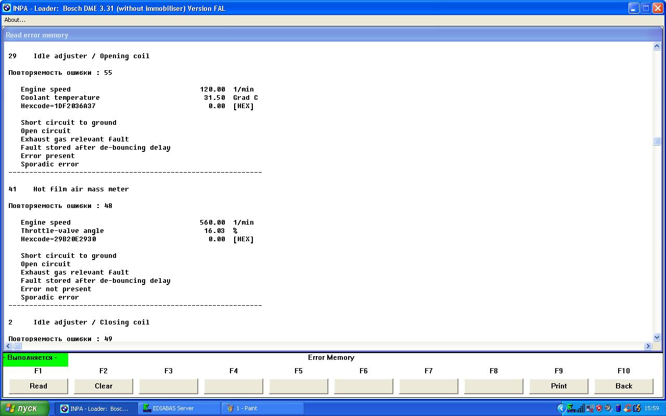Click the BMW logo icon in the INPA title bar
Viewport: 666px width, 416px height.
(7, 8)
